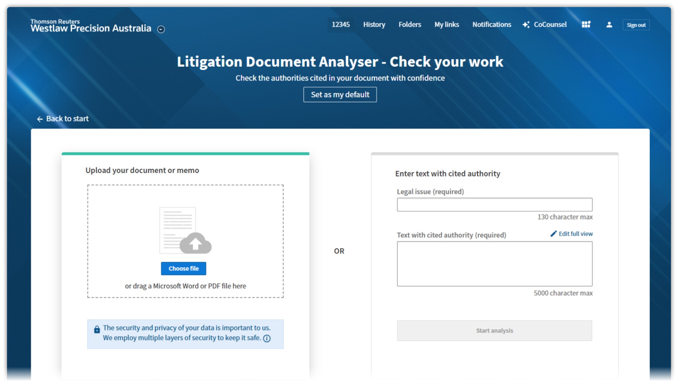The height and width of the screenshot is (381, 678).
Task: Click the 'OR' separator text
Action: click(339, 251)
